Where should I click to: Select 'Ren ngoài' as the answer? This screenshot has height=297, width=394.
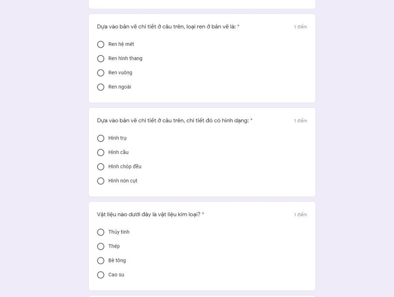100,87
